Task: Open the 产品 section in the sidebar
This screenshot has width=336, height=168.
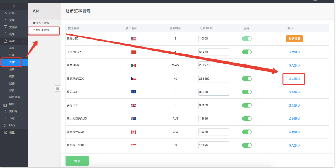Action: click(x=12, y=13)
